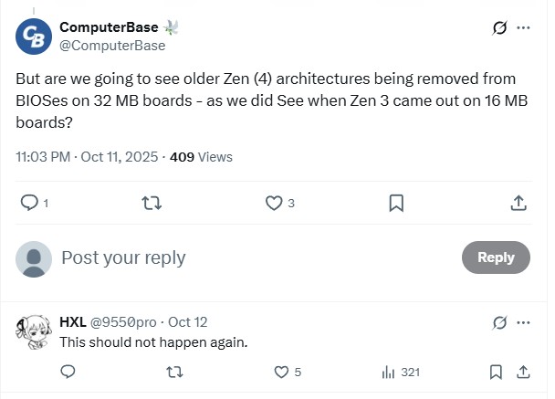Open the @ComputerBase handle link
The image size is (555, 399).
(x=112, y=46)
